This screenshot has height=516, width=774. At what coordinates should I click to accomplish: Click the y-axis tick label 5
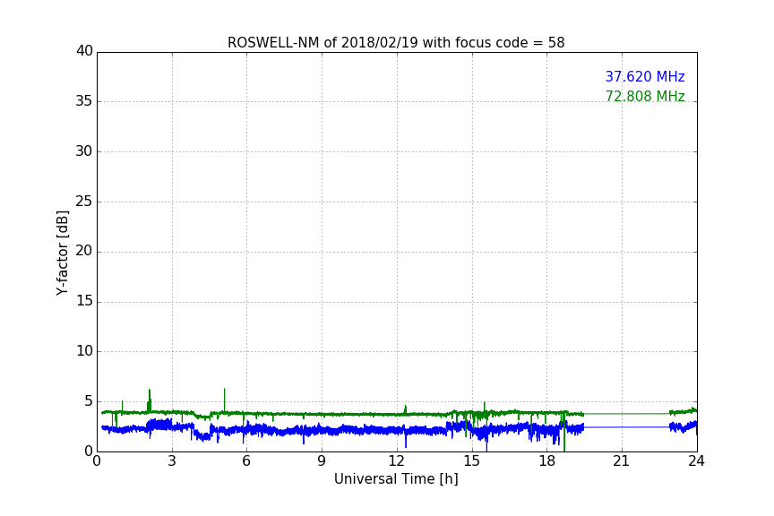point(89,401)
